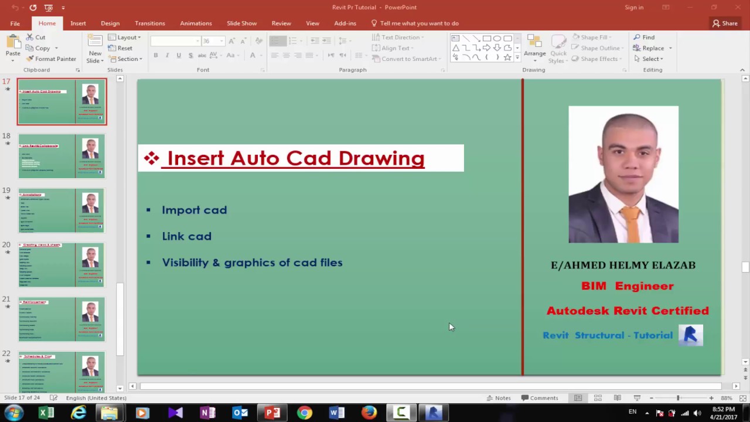Select the isosceles triangle shape

point(455,47)
